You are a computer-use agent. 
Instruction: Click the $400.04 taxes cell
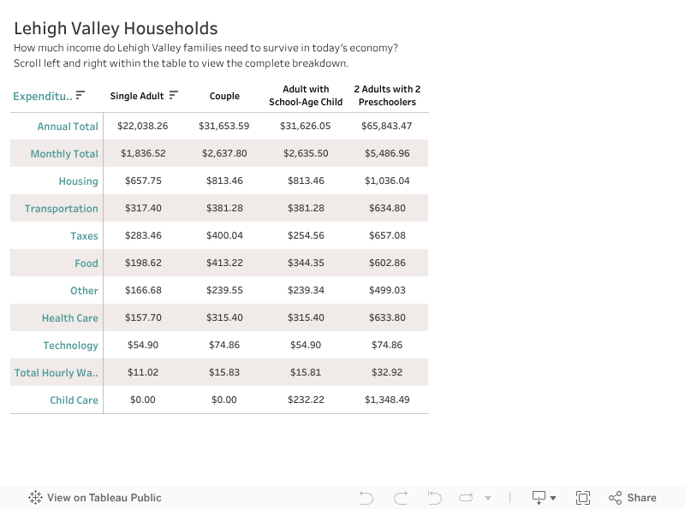click(x=224, y=236)
